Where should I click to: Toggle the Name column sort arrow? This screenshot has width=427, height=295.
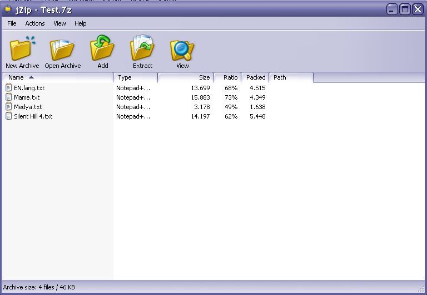pyautogui.click(x=31, y=77)
